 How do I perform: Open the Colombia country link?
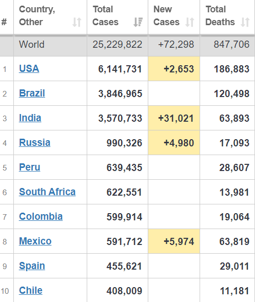pyautogui.click(x=41, y=217)
